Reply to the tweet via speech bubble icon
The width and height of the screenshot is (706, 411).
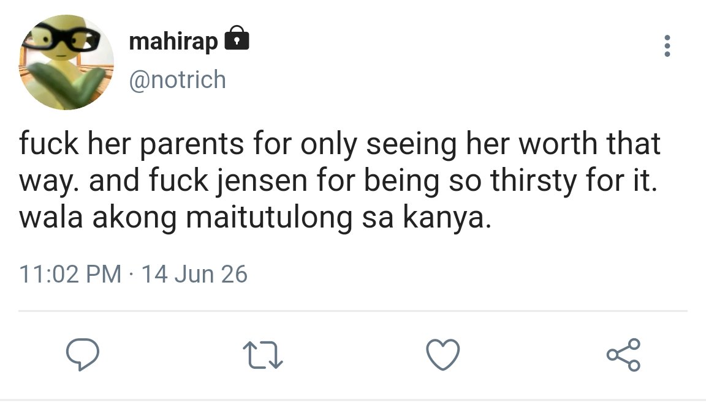pyautogui.click(x=82, y=354)
